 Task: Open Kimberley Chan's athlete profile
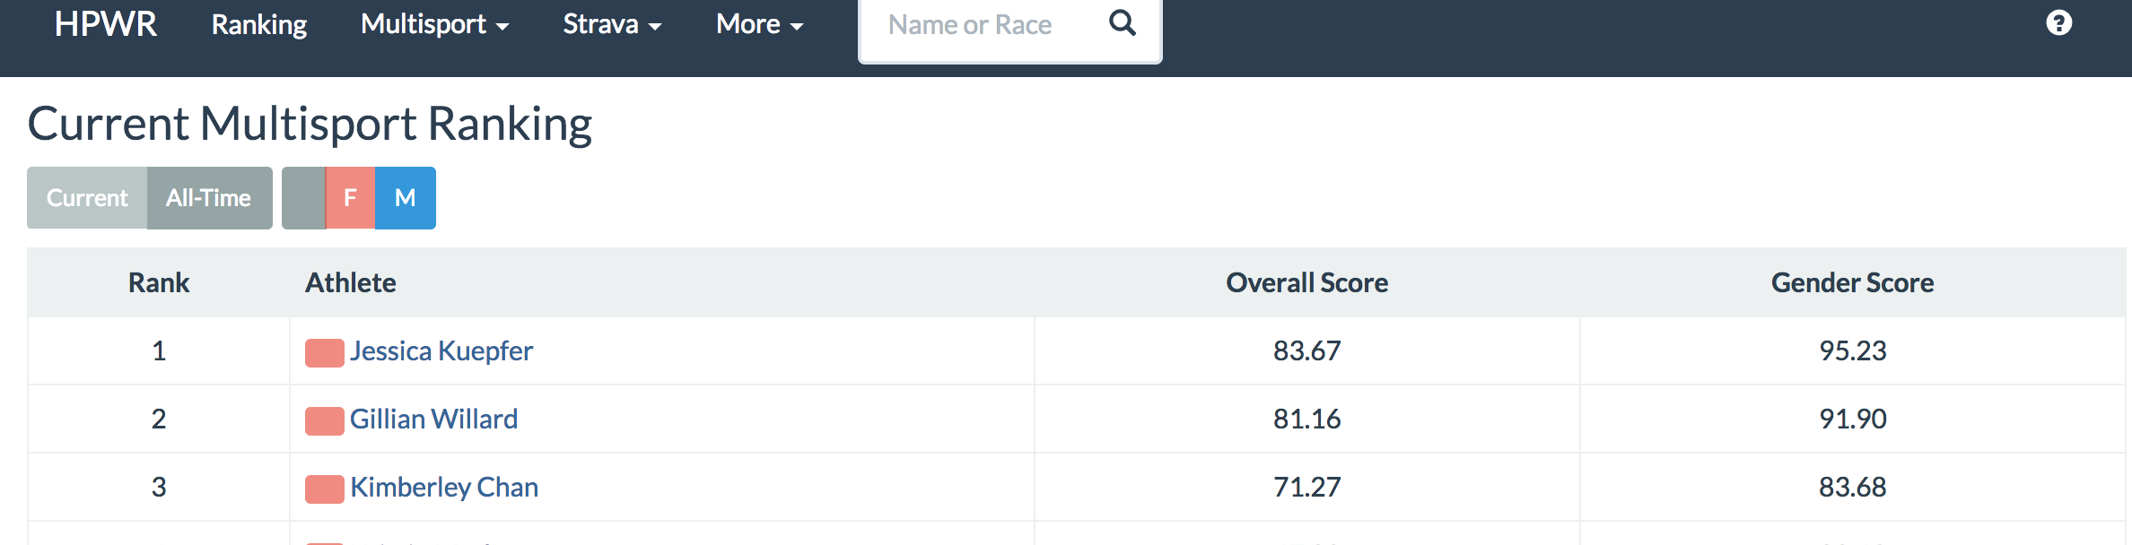point(444,487)
